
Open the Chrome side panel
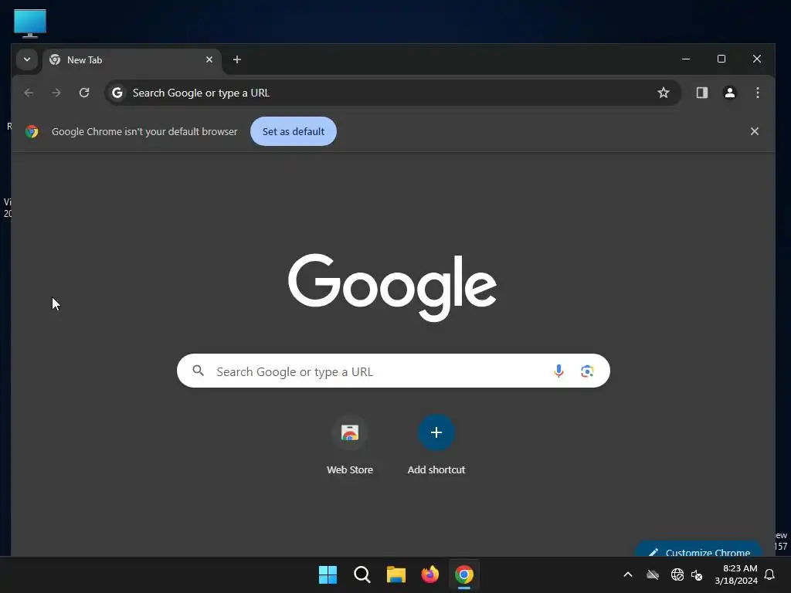point(702,93)
